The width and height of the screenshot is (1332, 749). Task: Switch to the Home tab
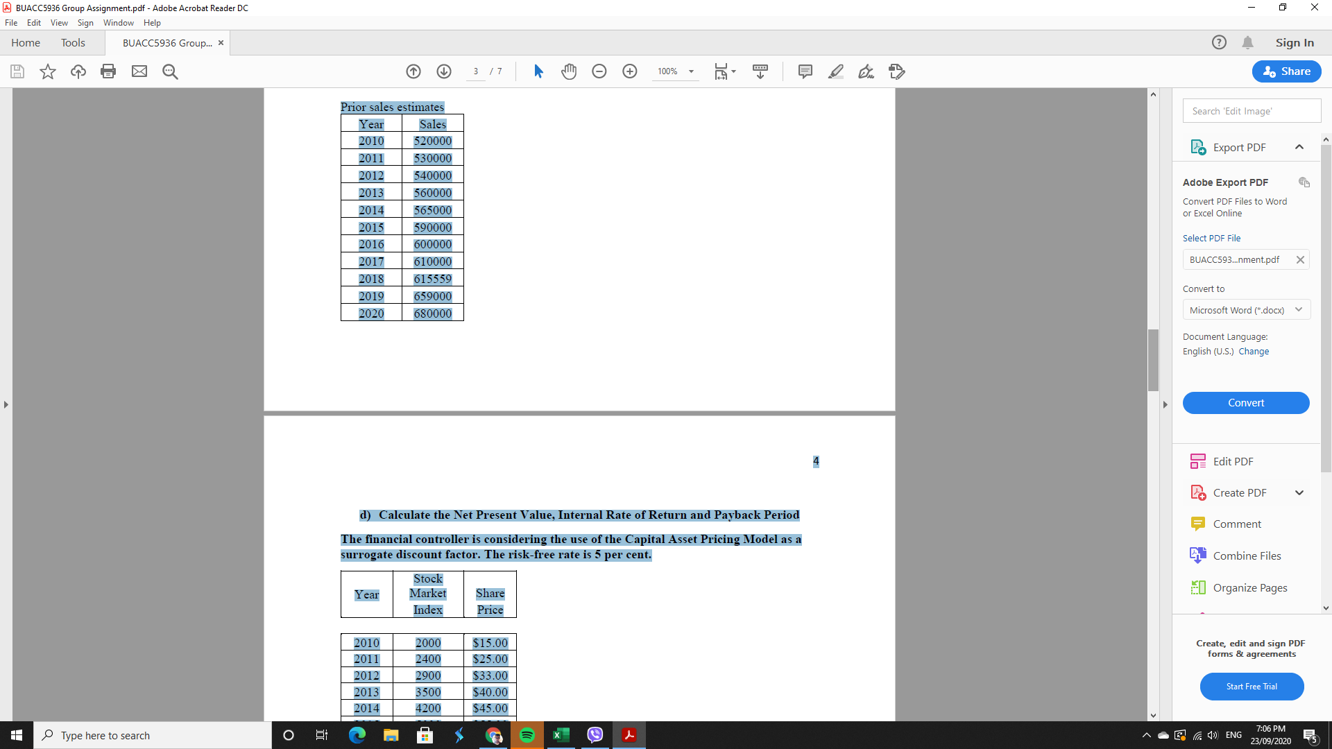(25, 42)
